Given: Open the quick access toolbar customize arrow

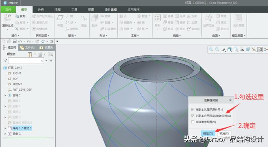Looking at the screenshot, I should pos(57,41).
